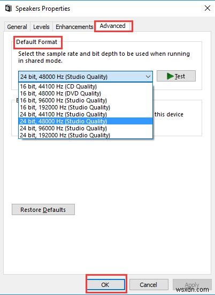Click Restore Defaults button
Image resolution: width=215 pixels, height=295 pixels.
click(x=43, y=209)
